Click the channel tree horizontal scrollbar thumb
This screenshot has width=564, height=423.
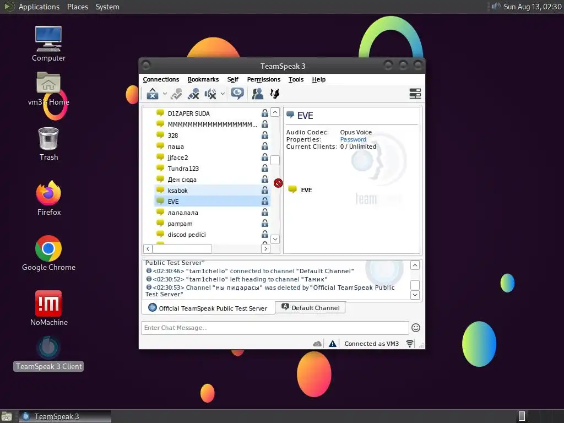tap(182, 248)
